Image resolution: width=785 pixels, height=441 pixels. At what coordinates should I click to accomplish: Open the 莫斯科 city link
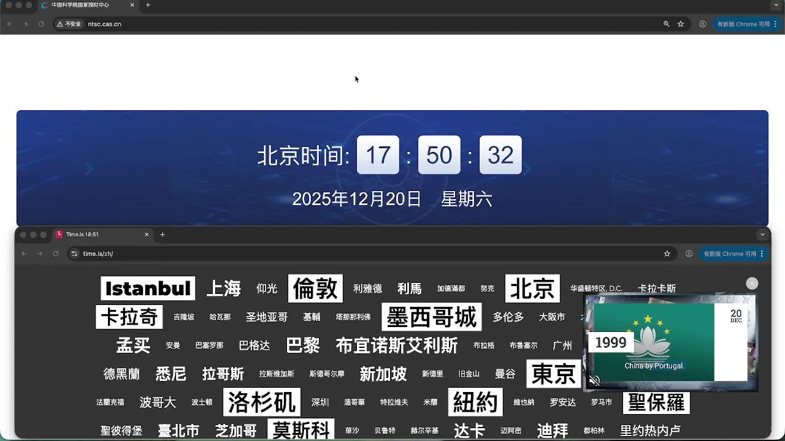tap(301, 430)
